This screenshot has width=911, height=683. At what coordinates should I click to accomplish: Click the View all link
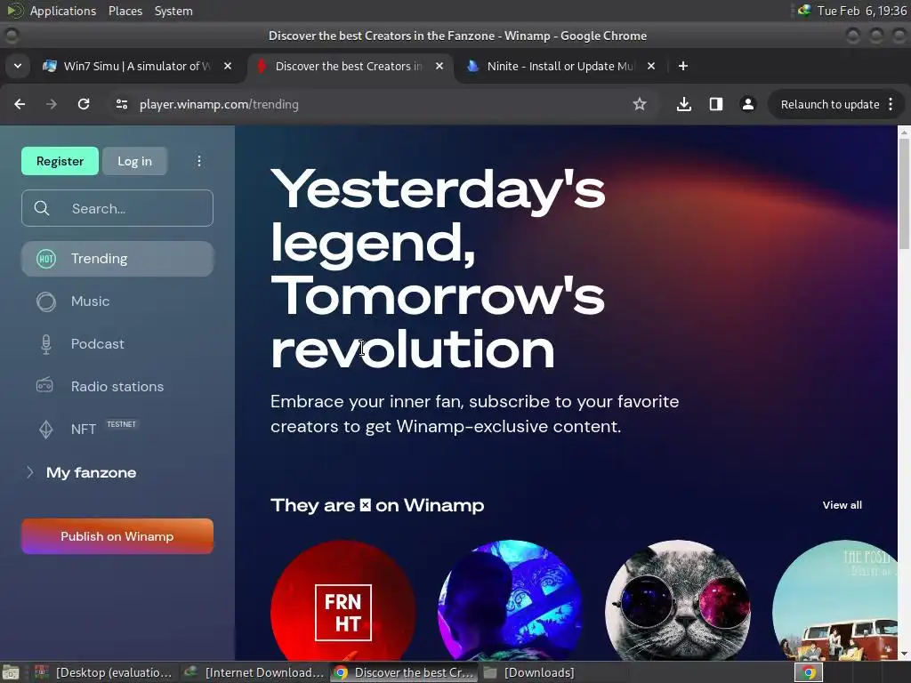click(842, 505)
